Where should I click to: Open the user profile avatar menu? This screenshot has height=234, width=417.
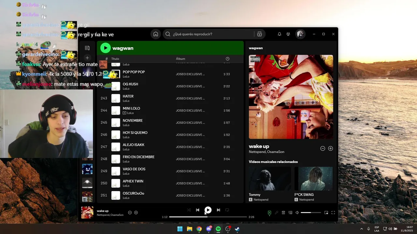click(300, 34)
